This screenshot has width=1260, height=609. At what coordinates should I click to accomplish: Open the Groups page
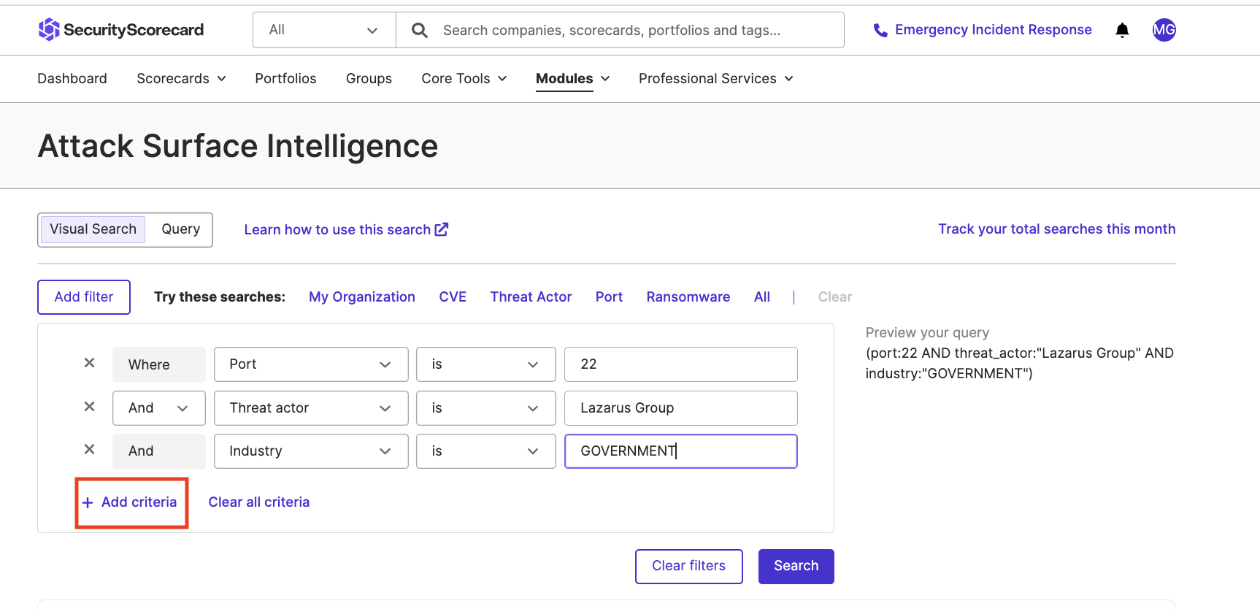coord(369,78)
